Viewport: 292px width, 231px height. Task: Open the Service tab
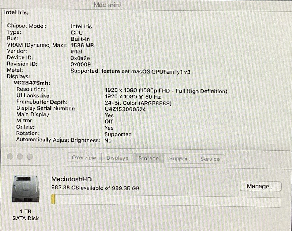tap(210, 159)
